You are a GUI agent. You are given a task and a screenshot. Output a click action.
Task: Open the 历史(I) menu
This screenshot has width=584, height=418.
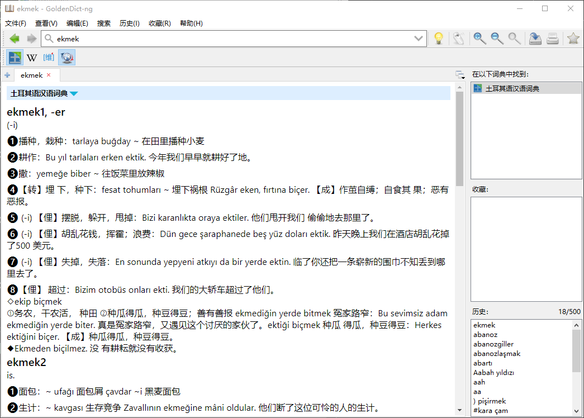129,23
